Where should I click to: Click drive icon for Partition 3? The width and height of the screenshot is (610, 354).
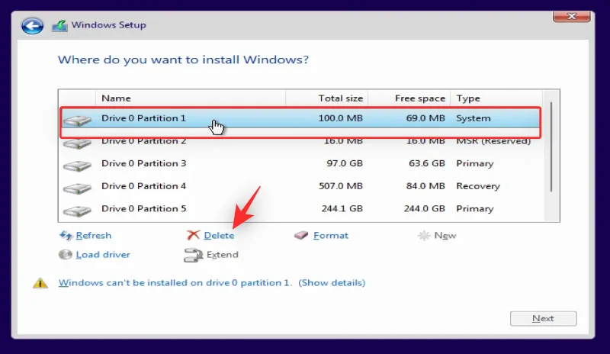77,166
